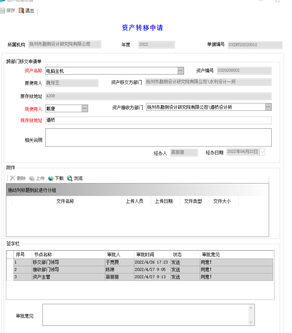
Task: Click the 状态 column header
Action: 185,255
